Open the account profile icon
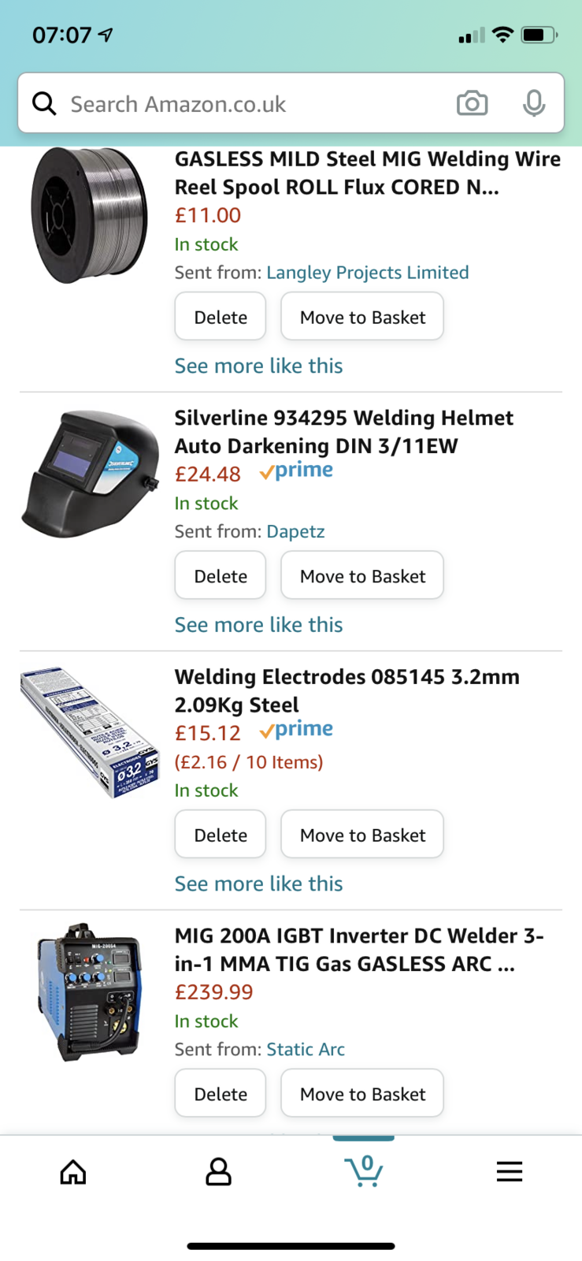Screen dimensions: 582x1261 coord(218,1172)
